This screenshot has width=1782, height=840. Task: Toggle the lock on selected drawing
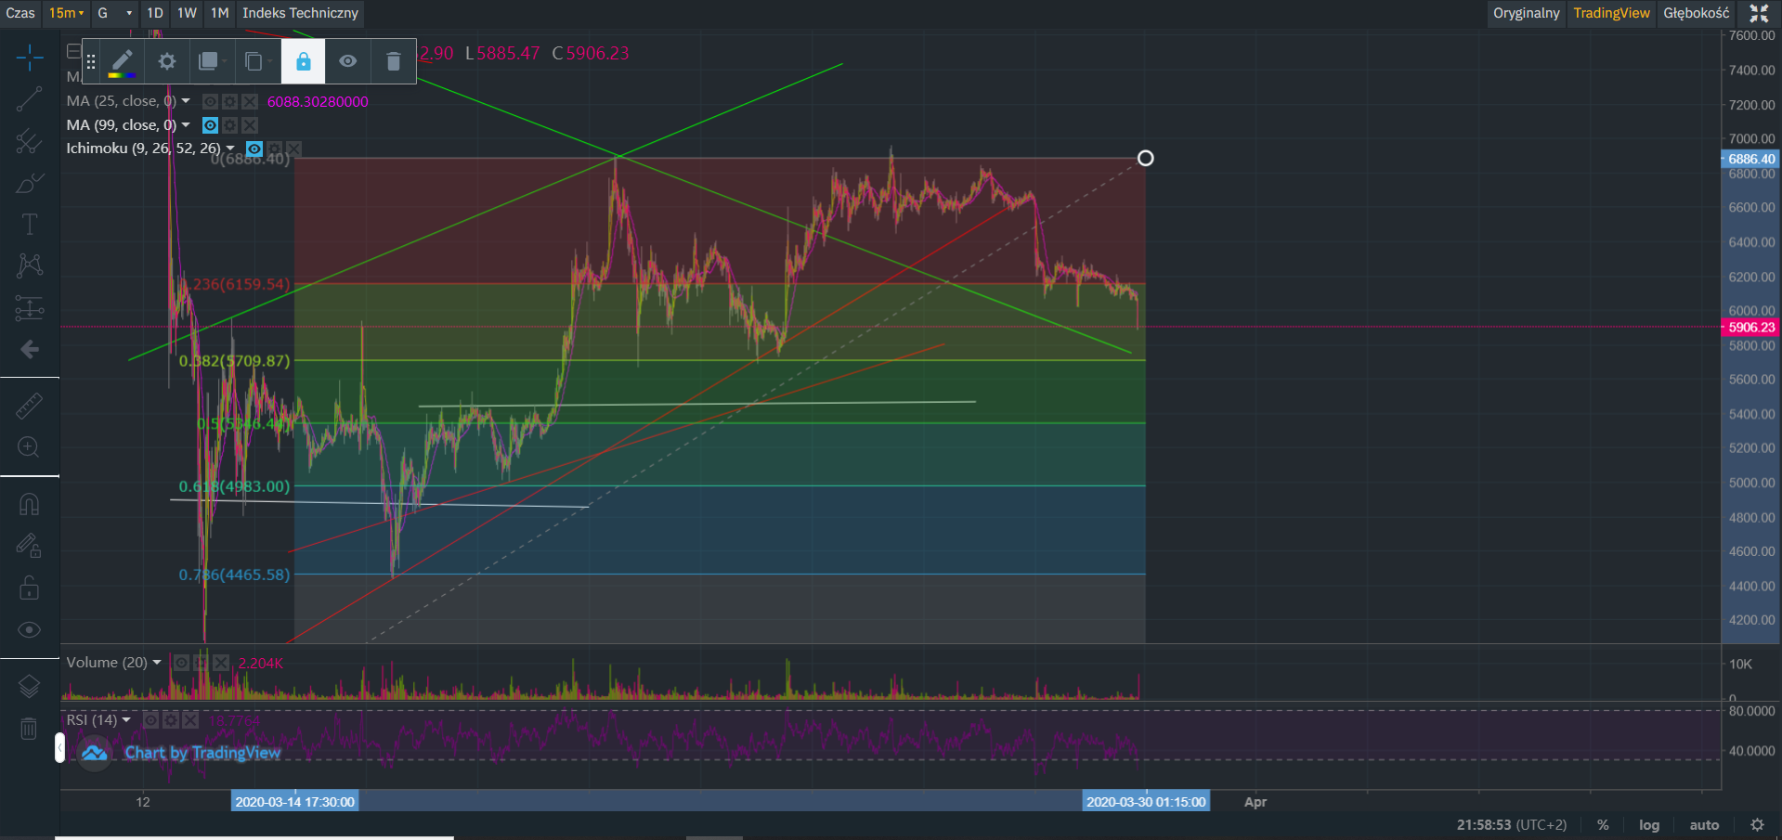pos(303,62)
